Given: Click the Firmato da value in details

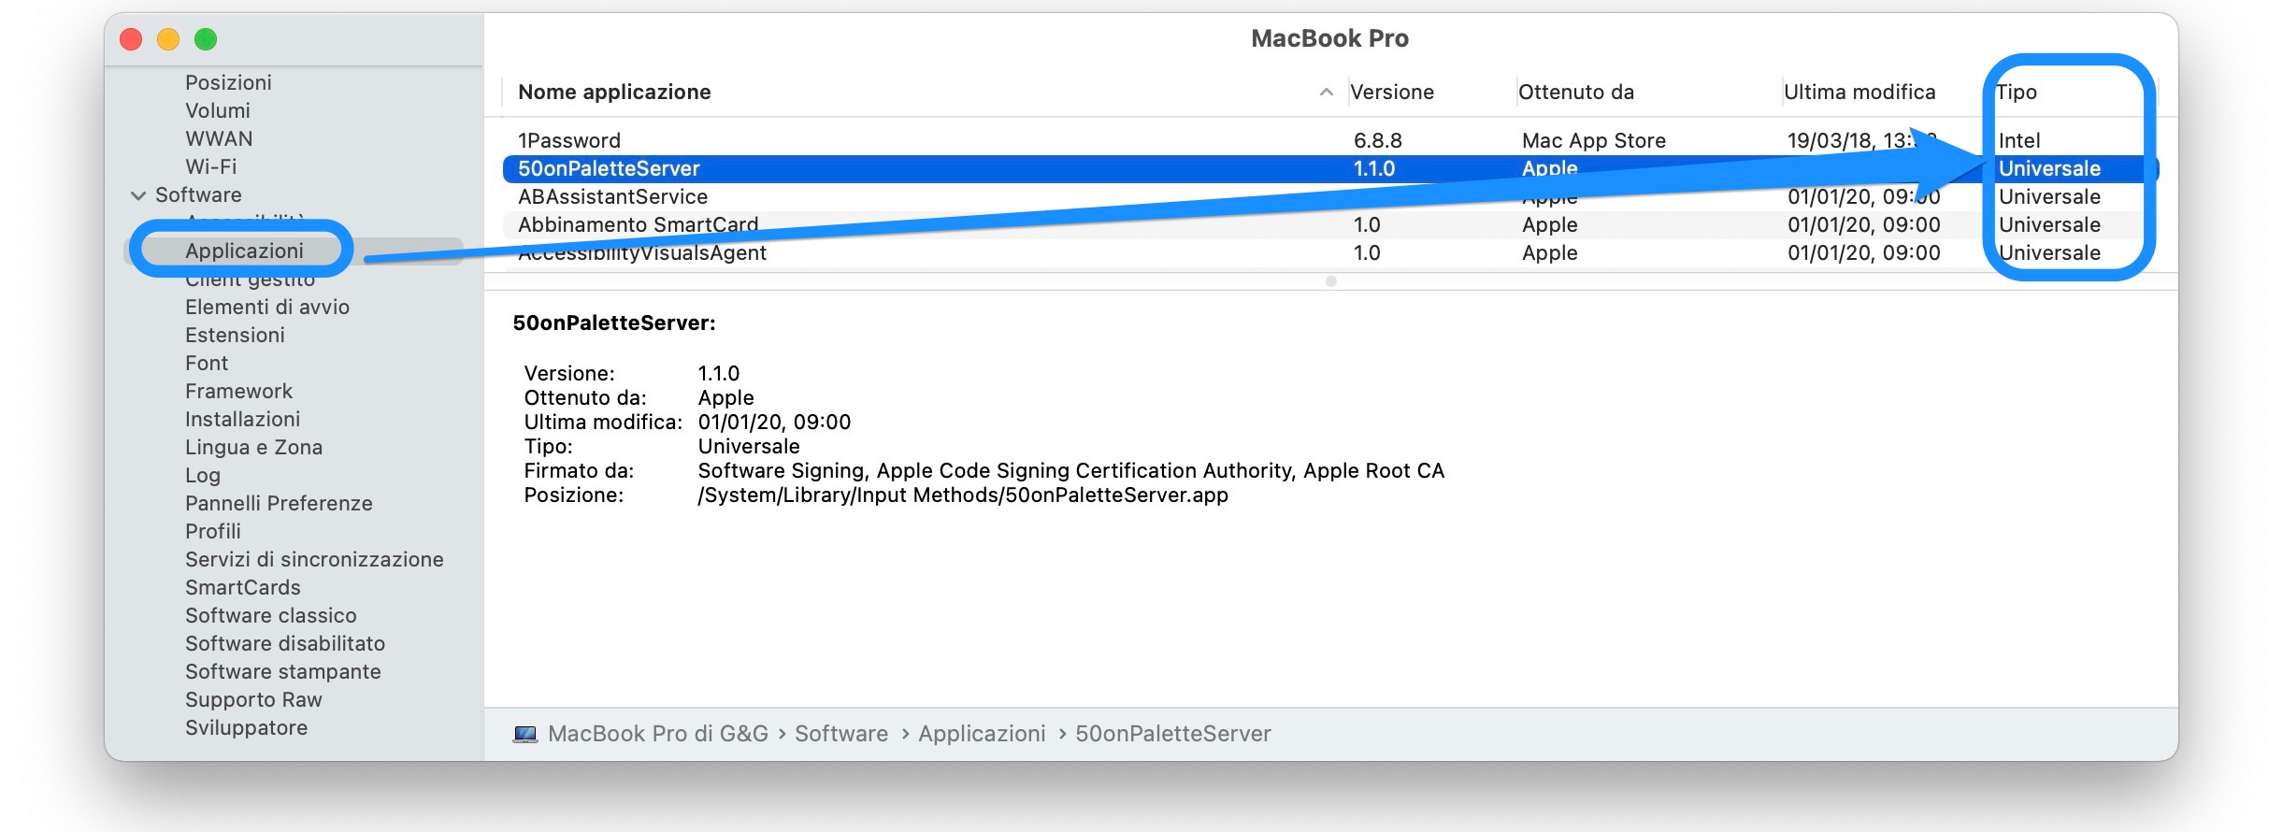Looking at the screenshot, I should coord(1071,470).
